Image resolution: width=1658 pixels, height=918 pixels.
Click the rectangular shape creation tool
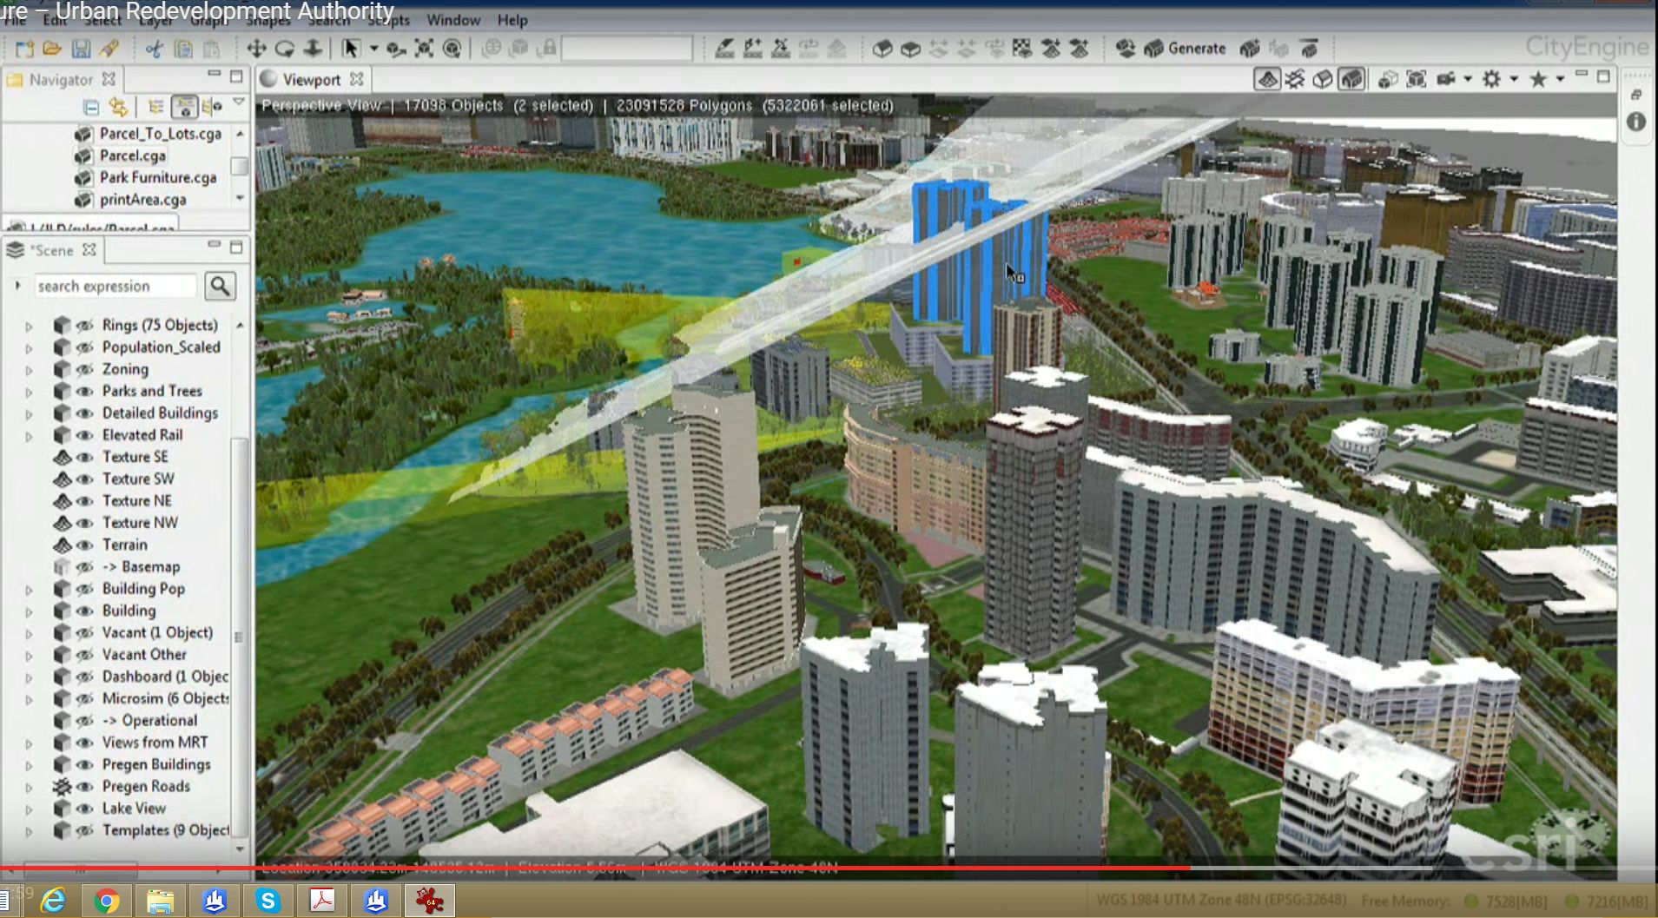click(910, 49)
